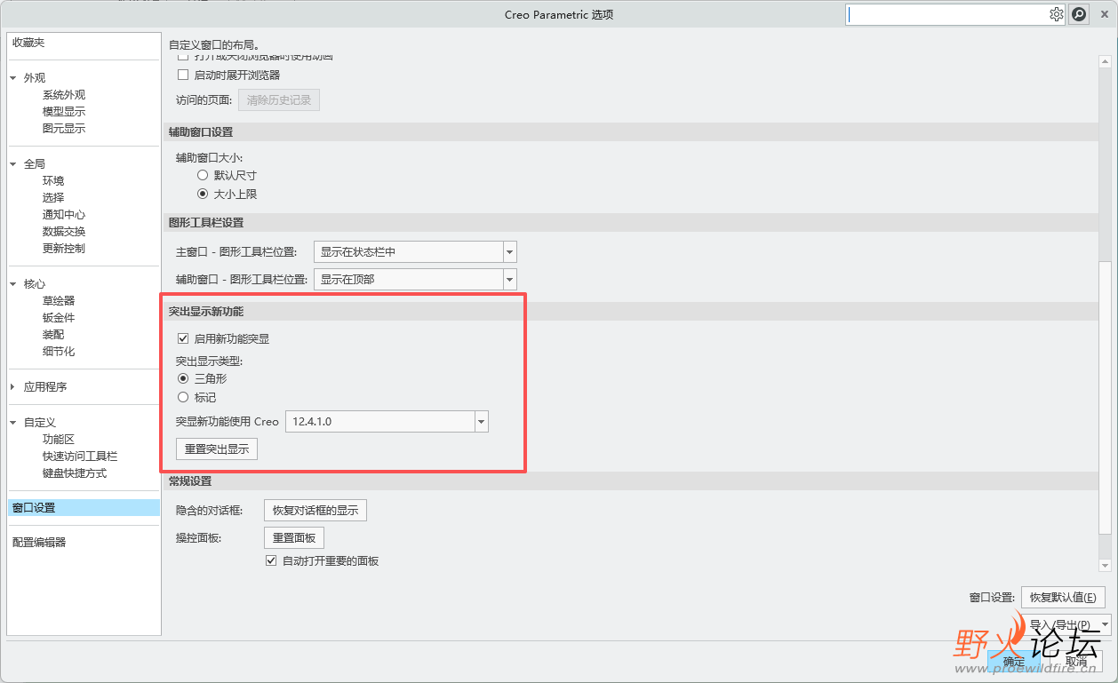Click 恢复对话框的显示 button
The image size is (1118, 683).
coord(315,511)
